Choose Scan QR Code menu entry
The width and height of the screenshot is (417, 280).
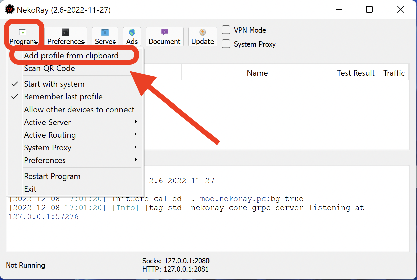(x=50, y=68)
